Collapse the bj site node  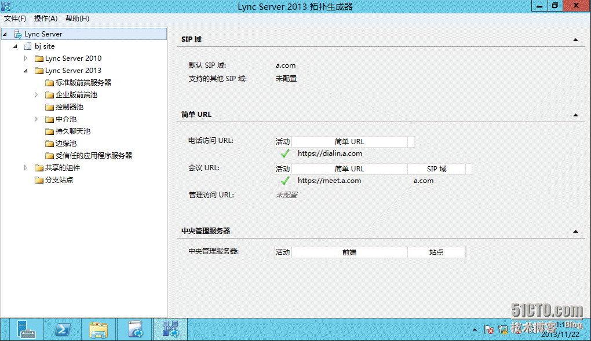(15, 46)
